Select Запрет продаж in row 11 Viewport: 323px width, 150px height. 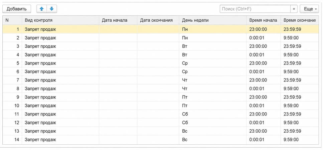(x=60, y=114)
